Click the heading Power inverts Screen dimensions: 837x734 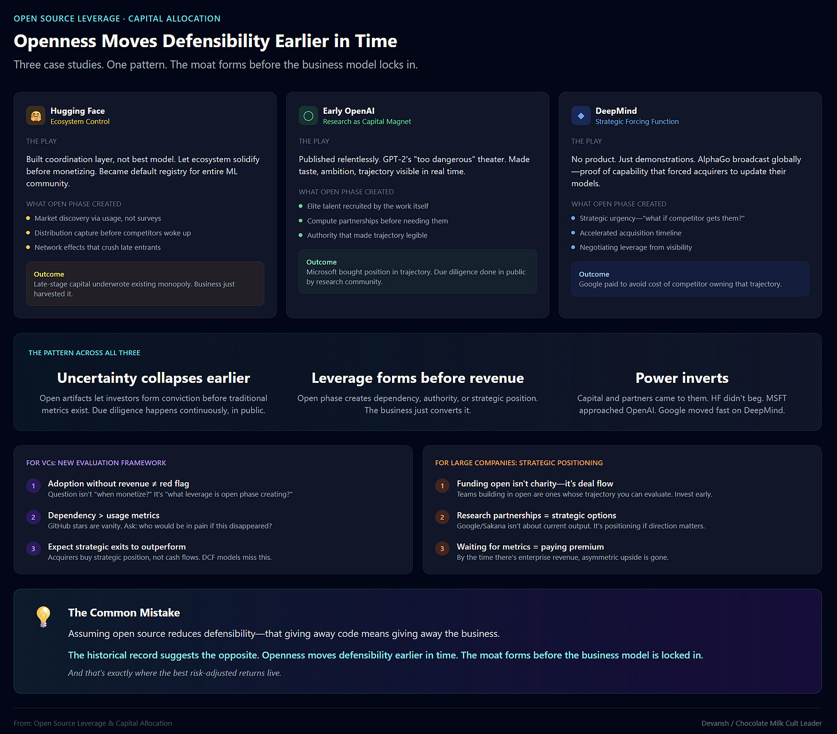682,378
